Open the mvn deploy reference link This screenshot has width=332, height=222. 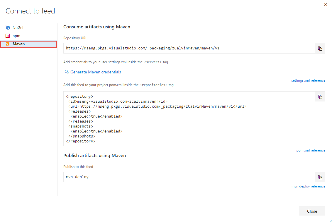pyautogui.click(x=308, y=186)
